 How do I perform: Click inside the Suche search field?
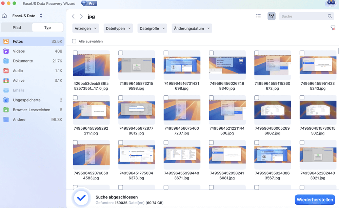pos(302,16)
